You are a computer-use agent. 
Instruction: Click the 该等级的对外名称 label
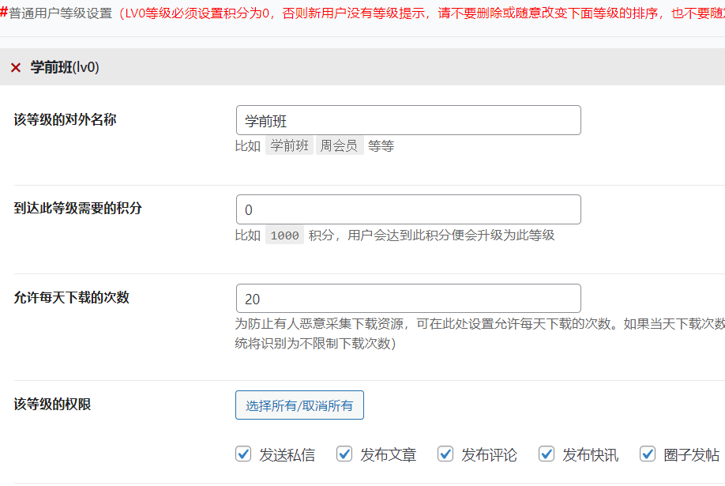click(x=66, y=119)
